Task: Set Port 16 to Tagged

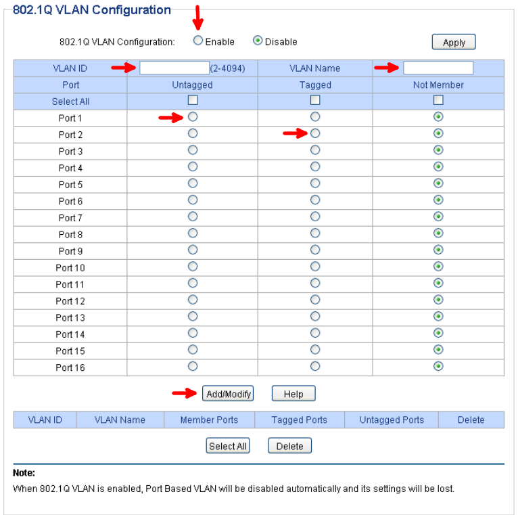Action: (315, 366)
